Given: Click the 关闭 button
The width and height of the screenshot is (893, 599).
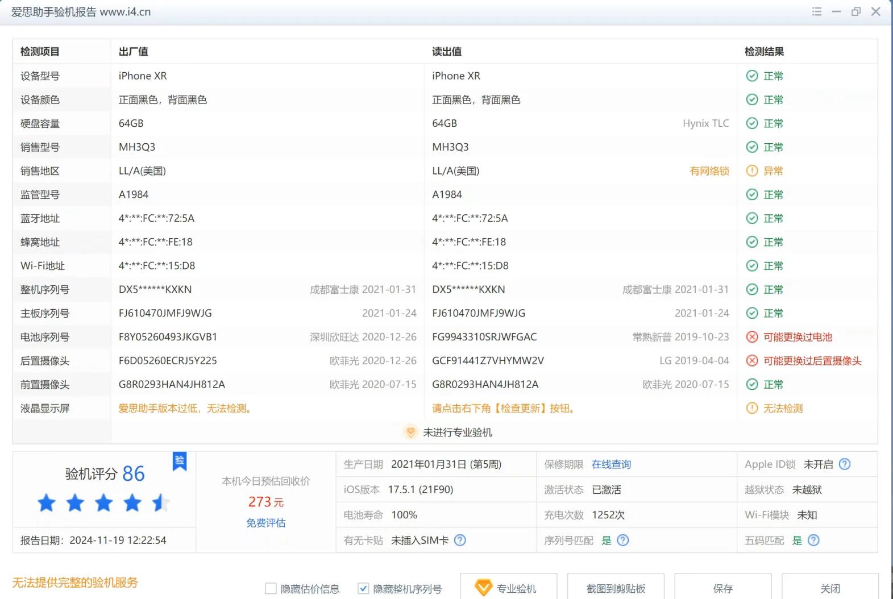Looking at the screenshot, I should pos(830,588).
